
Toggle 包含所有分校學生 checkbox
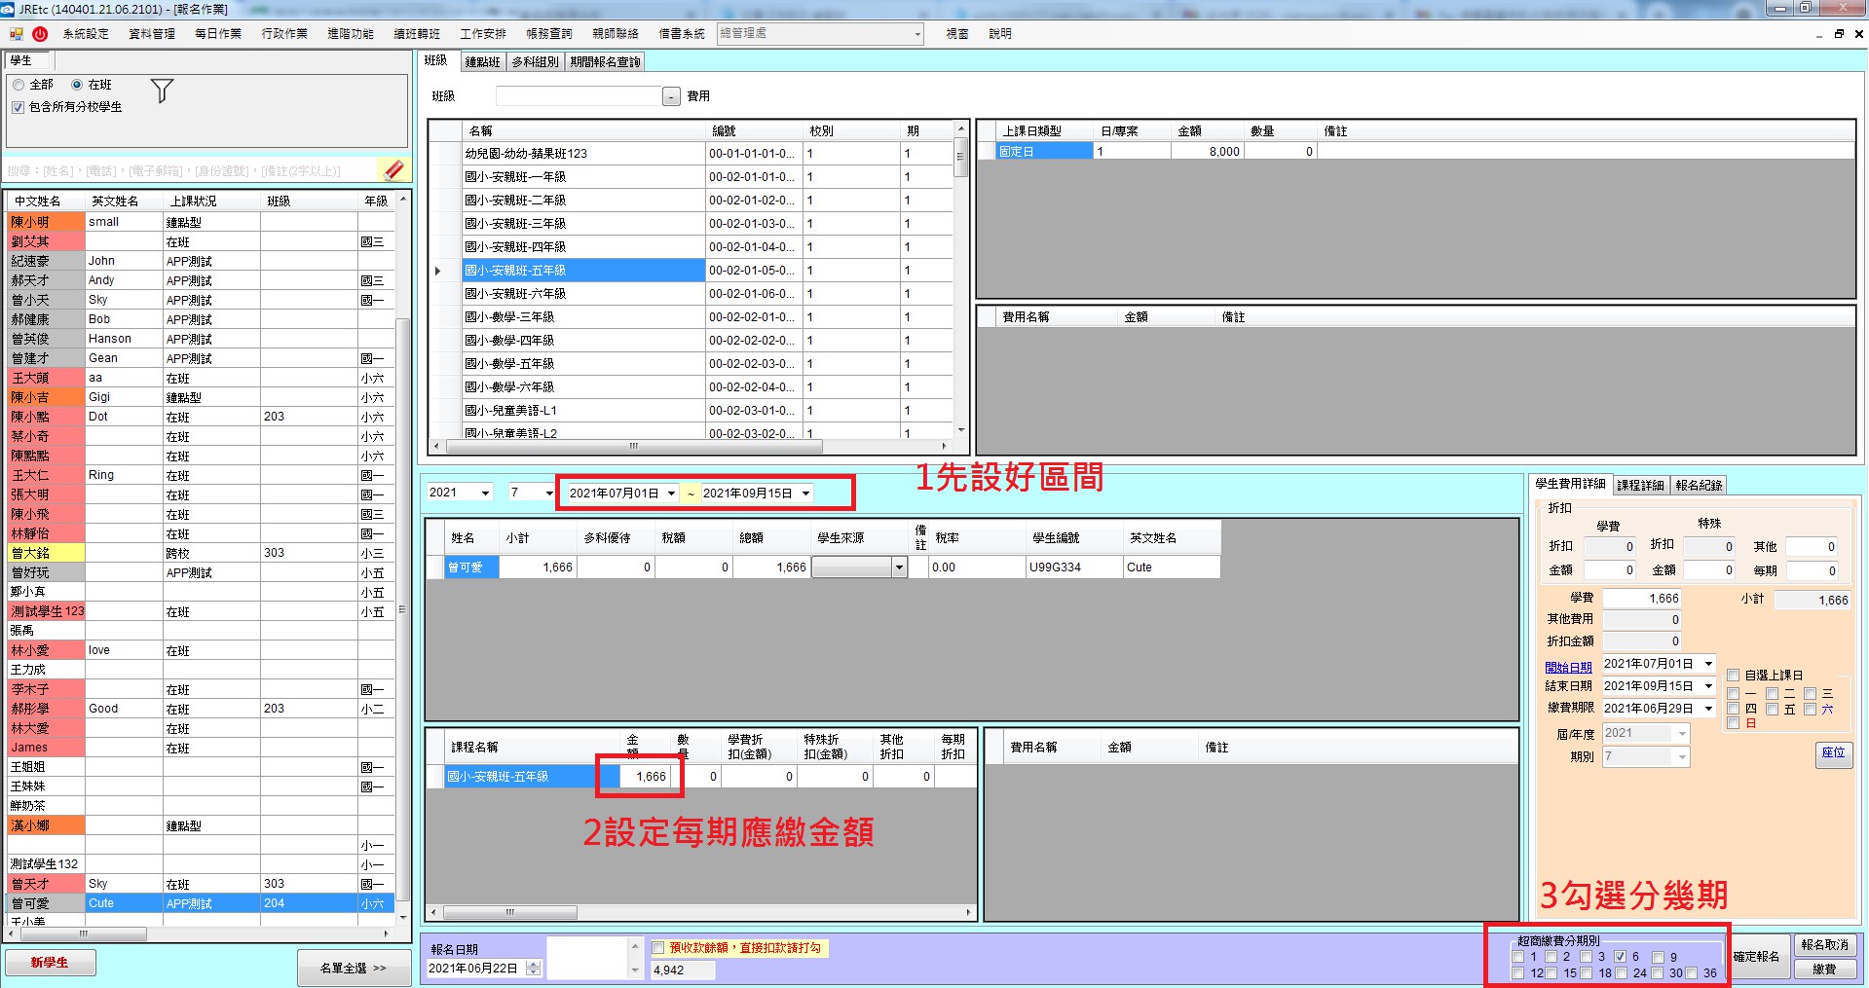coord(19,107)
